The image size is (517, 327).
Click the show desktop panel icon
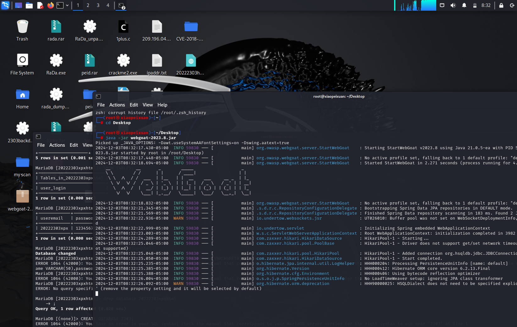[x=19, y=5]
